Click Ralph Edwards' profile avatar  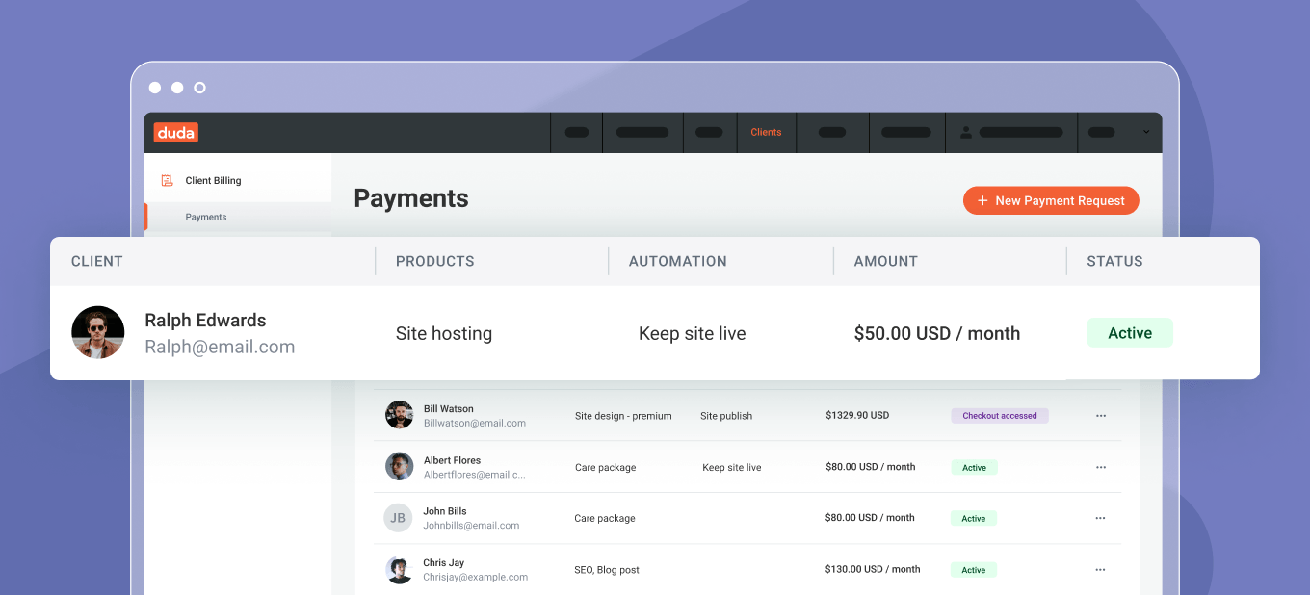pyautogui.click(x=98, y=333)
